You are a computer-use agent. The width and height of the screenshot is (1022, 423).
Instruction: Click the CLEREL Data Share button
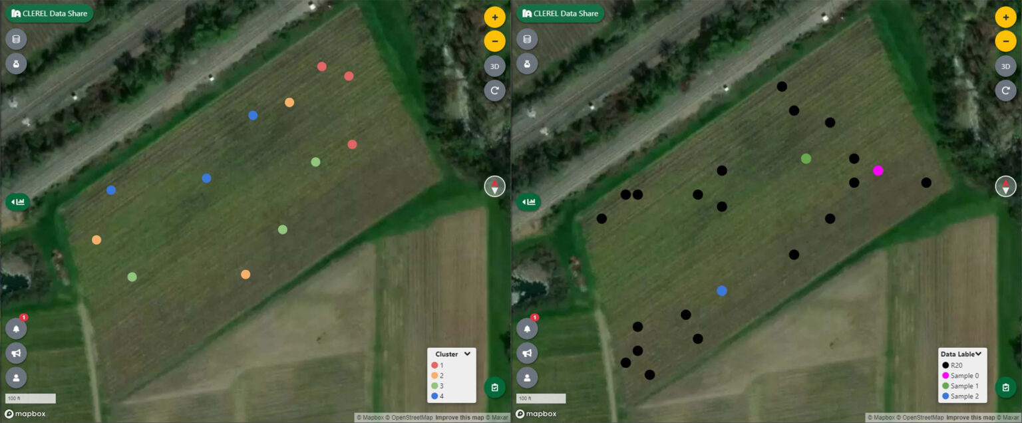click(49, 13)
